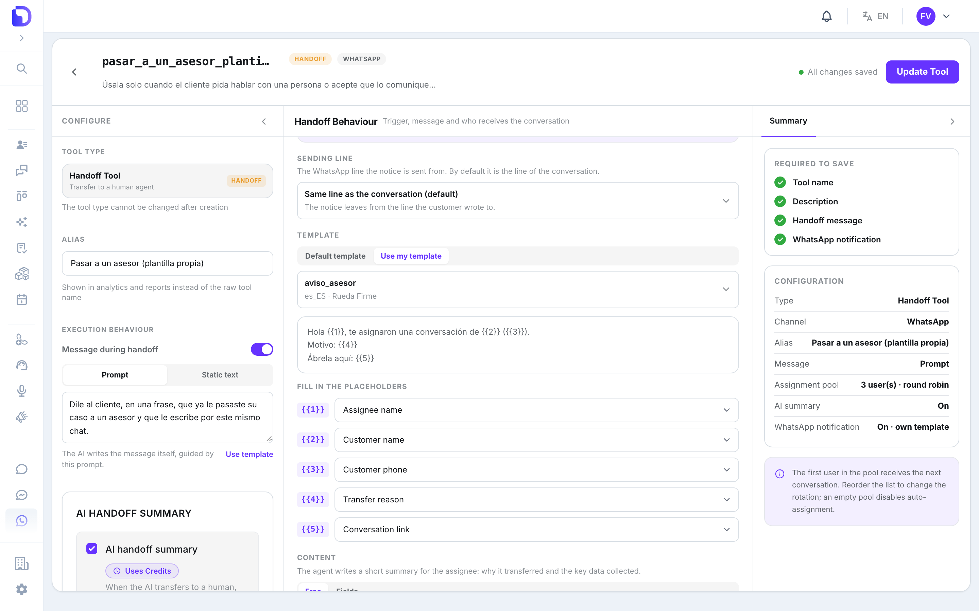The height and width of the screenshot is (611, 979).
Task: Open the calendar icon in sidebar
Action: click(x=21, y=299)
